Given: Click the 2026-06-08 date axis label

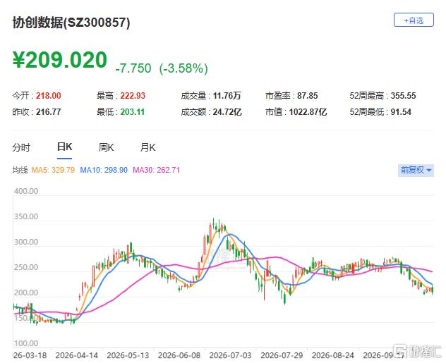Looking at the screenshot, I should click(179, 355).
